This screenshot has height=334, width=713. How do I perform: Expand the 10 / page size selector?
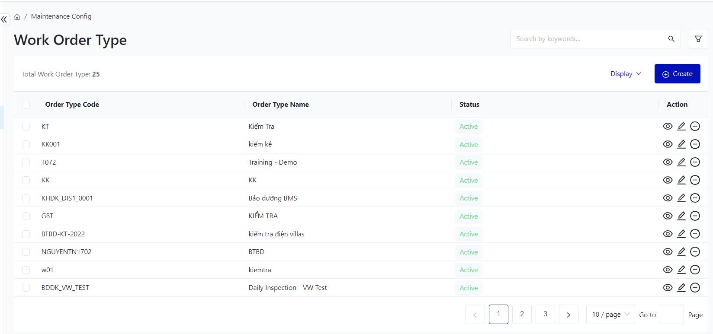[x=610, y=315]
